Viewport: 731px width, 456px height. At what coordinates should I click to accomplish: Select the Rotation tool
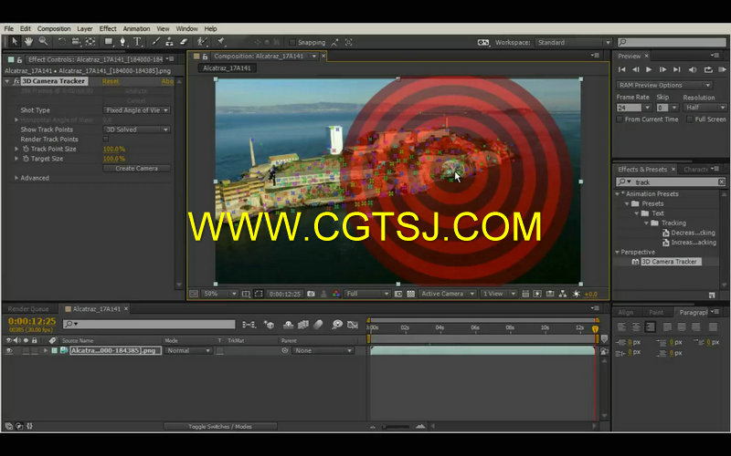61,42
